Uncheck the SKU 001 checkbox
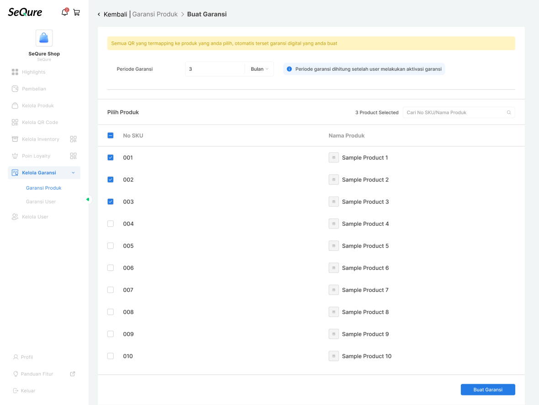The image size is (539, 405). [111, 157]
